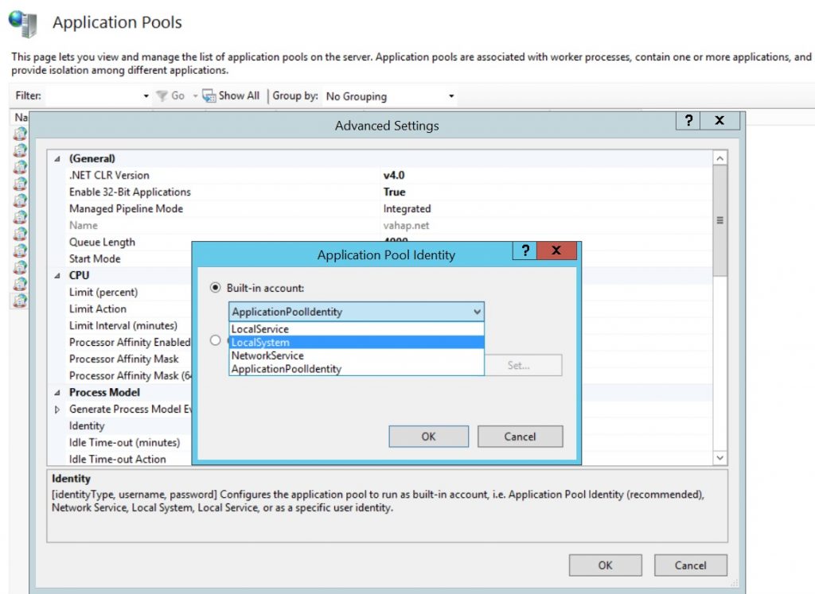This screenshot has width=815, height=594.
Task: Choose NetworkService from the account list
Action: pos(267,355)
